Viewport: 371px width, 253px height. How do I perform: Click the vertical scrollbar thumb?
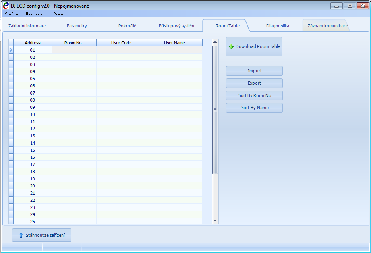pos(215,110)
